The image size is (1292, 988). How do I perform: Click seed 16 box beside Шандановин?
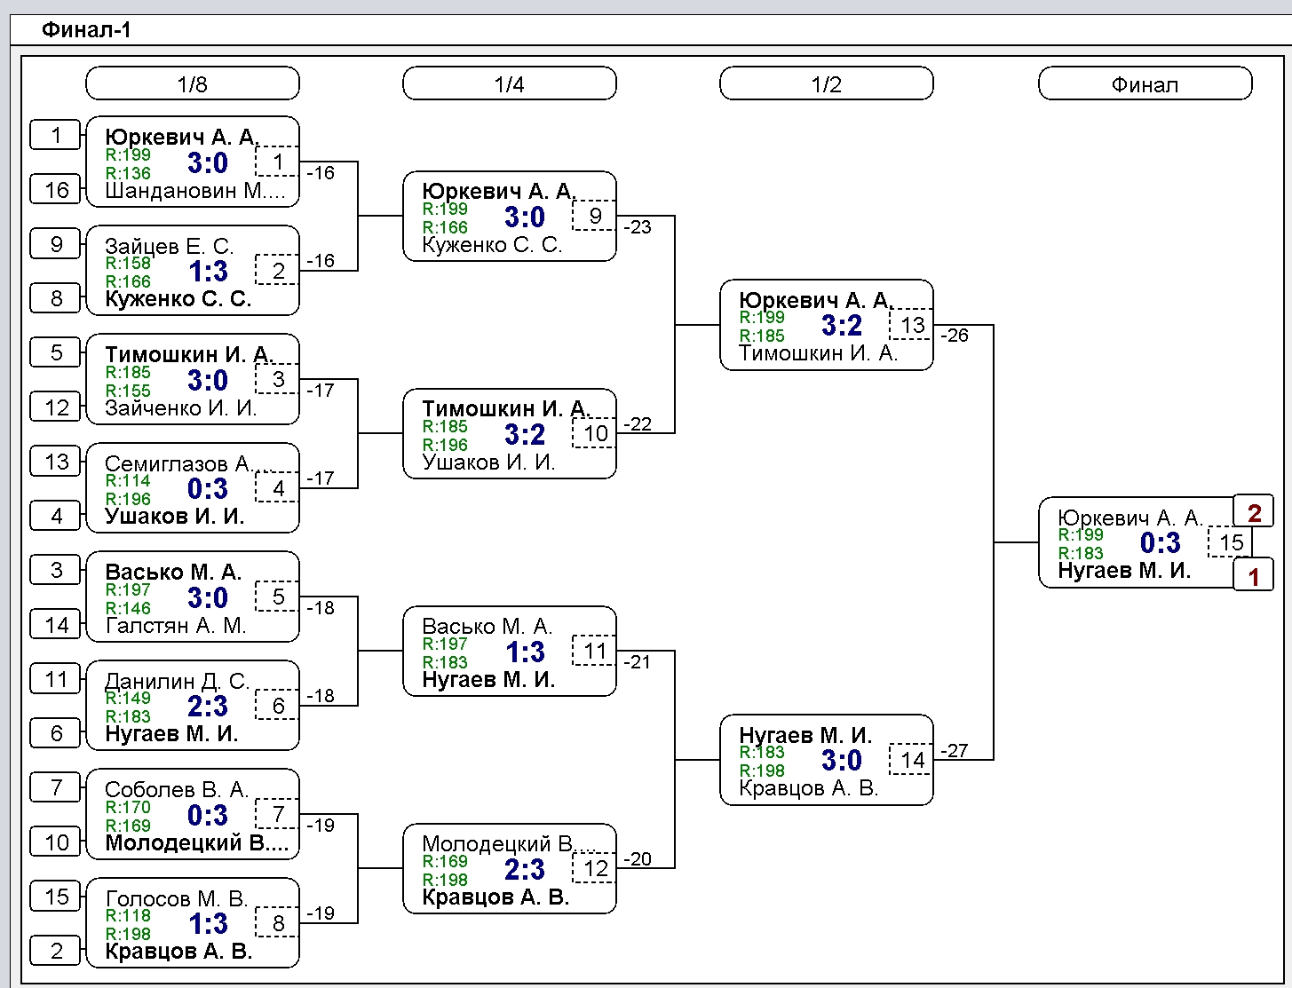56,189
